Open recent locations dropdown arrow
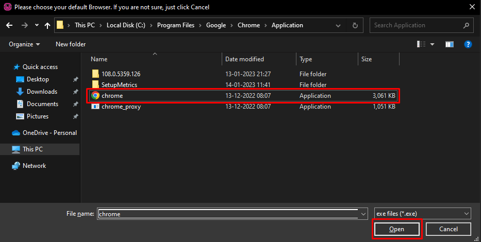The height and width of the screenshot is (242, 481). [x=37, y=25]
